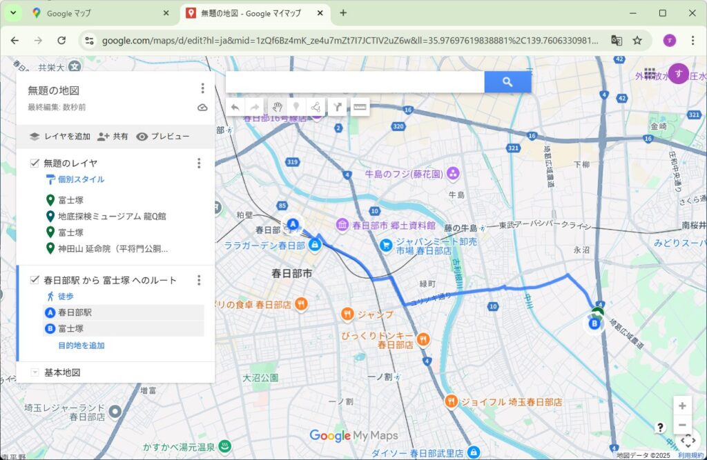The image size is (707, 460).
Task: Toggle the 無題のレイヤ layer checkbox
Action: [35, 163]
